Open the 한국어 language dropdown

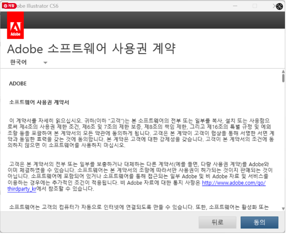(x=29, y=63)
